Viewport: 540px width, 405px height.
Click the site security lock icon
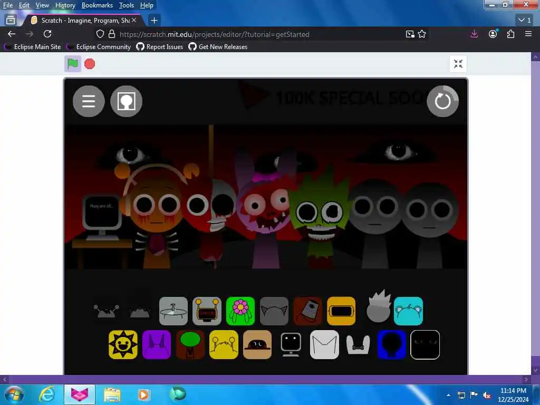tap(112, 34)
